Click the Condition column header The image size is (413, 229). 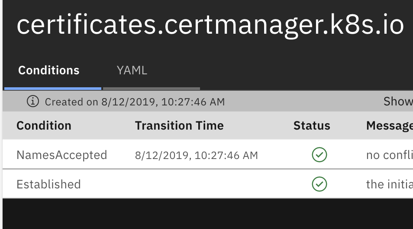coord(44,126)
